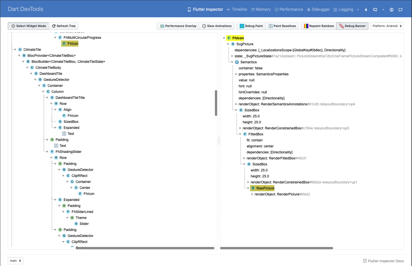
Task: Click the FhSliderLined widget icon
Action: point(68,212)
